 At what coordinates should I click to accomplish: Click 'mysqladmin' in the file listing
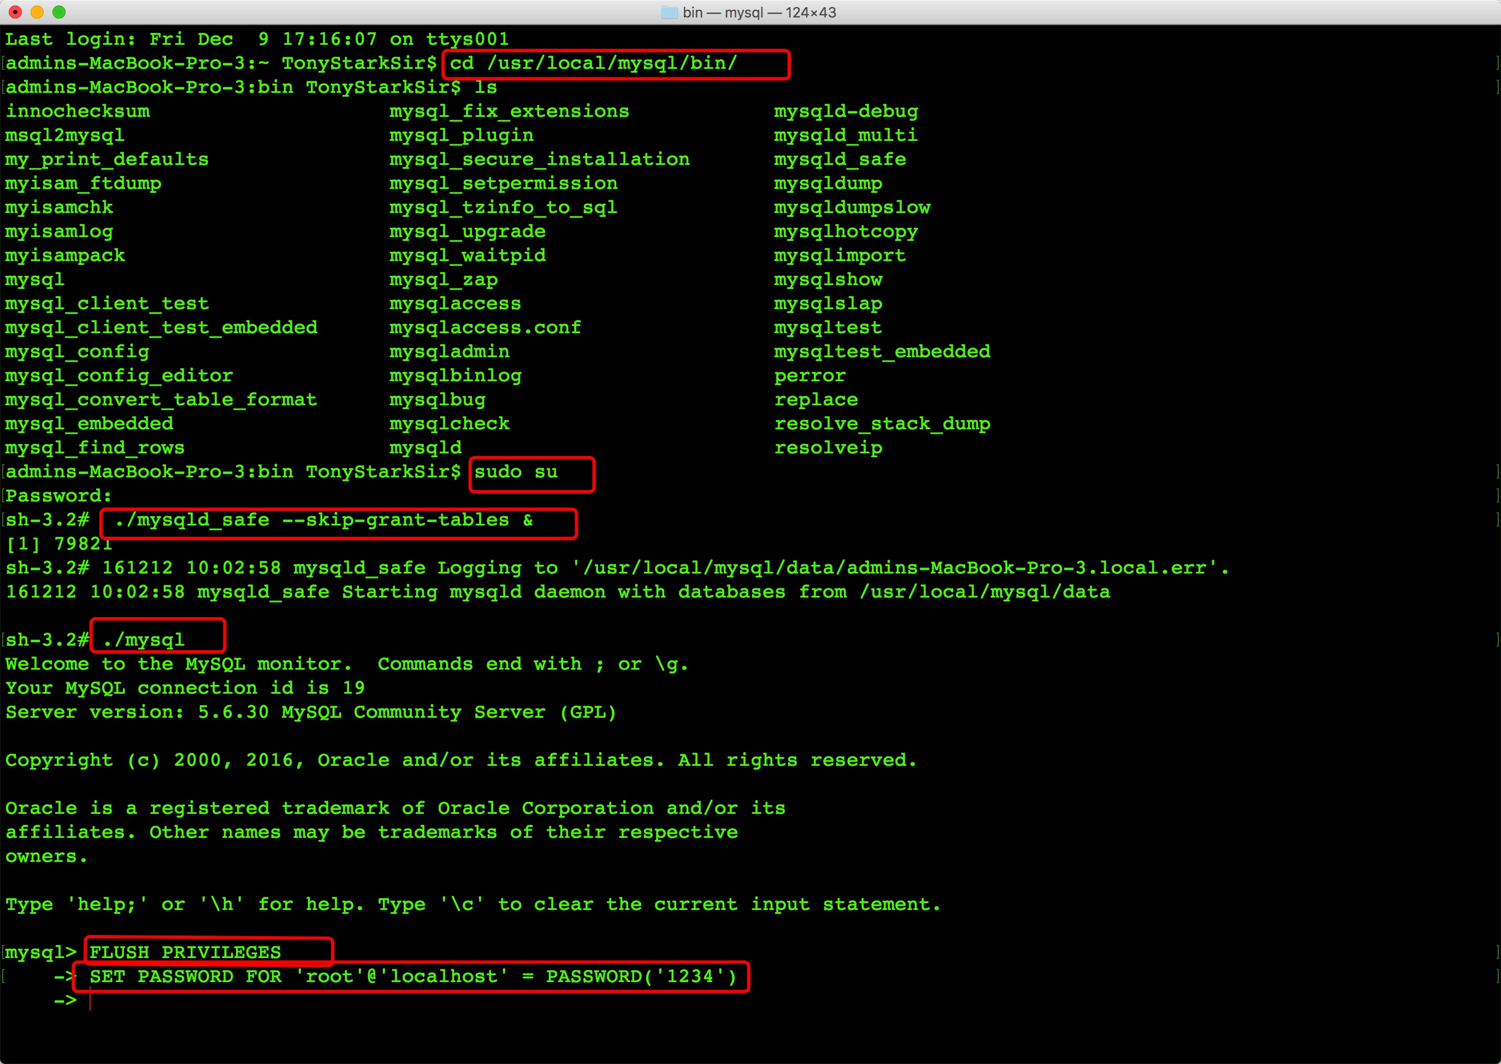coord(450,352)
